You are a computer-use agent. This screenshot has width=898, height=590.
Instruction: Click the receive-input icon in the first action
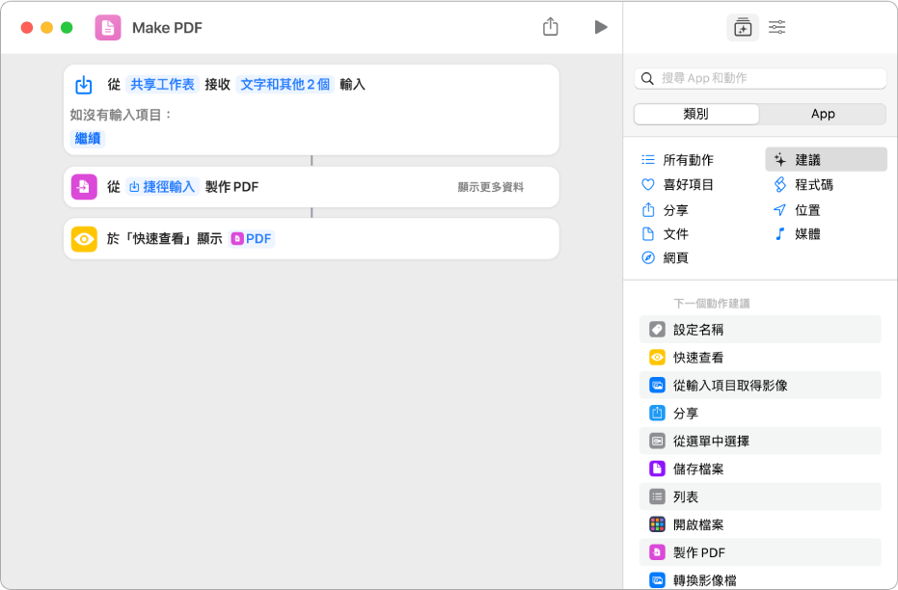coord(84,85)
